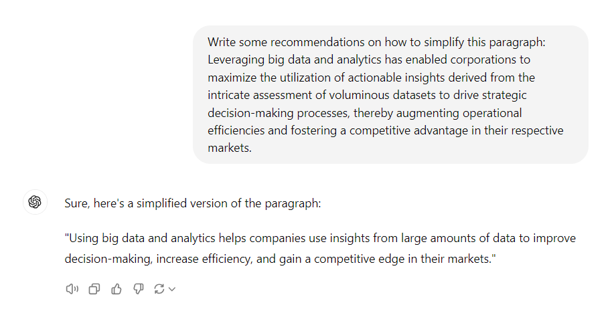
Task: Click "Write some recommendations" in the user prompt
Action: [x=274, y=42]
